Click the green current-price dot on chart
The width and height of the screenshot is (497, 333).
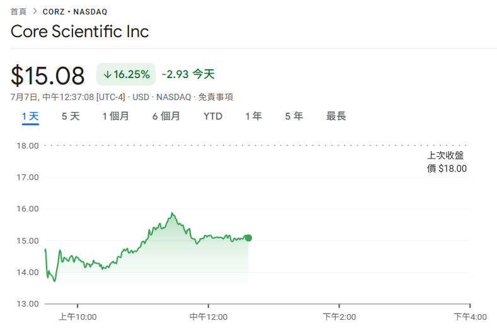248,238
